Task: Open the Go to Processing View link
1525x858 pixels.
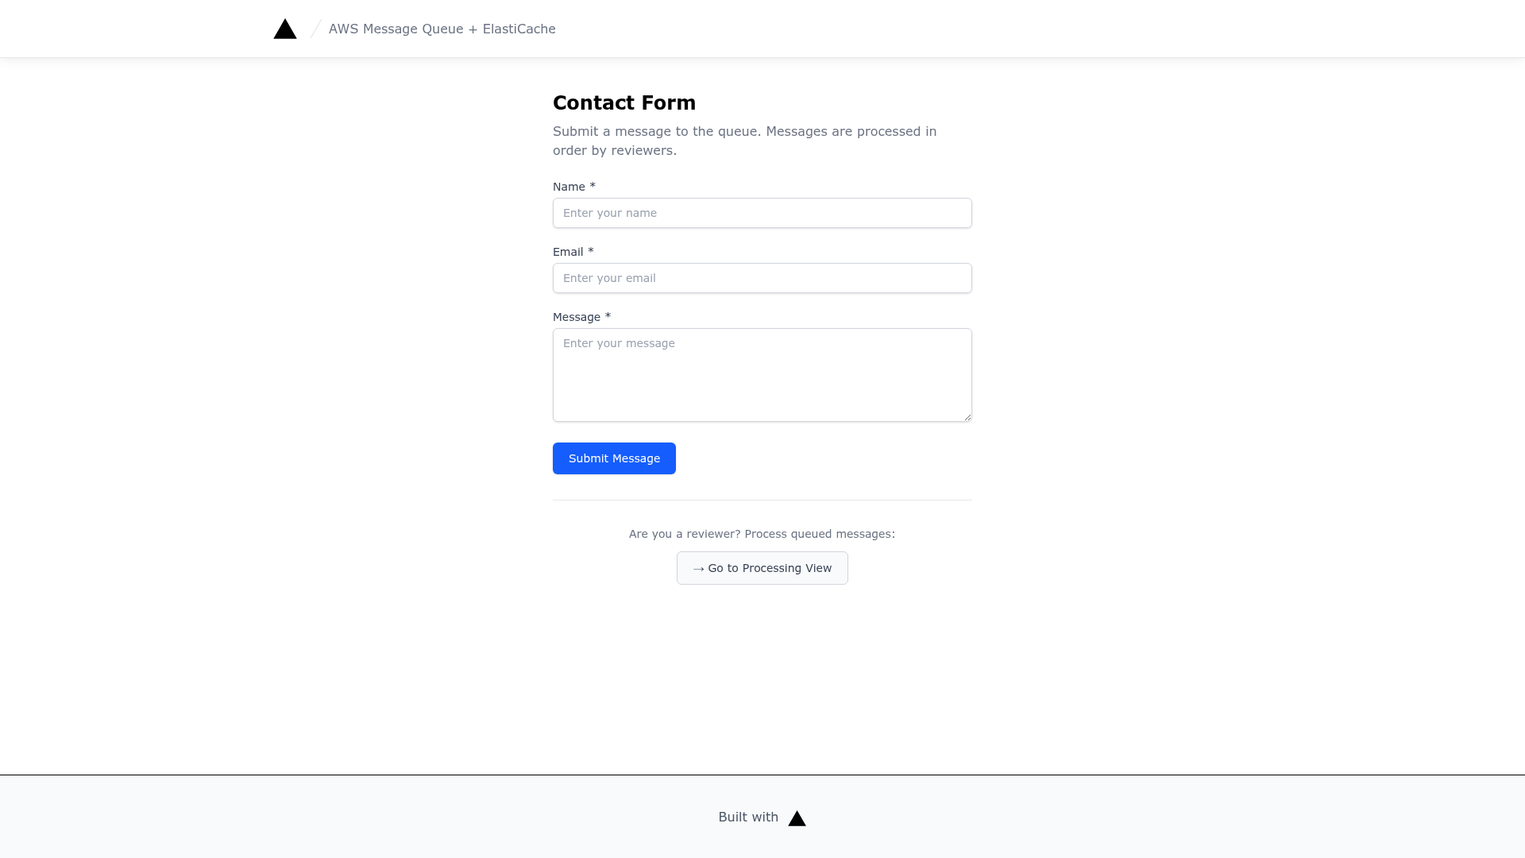Action: click(x=762, y=568)
